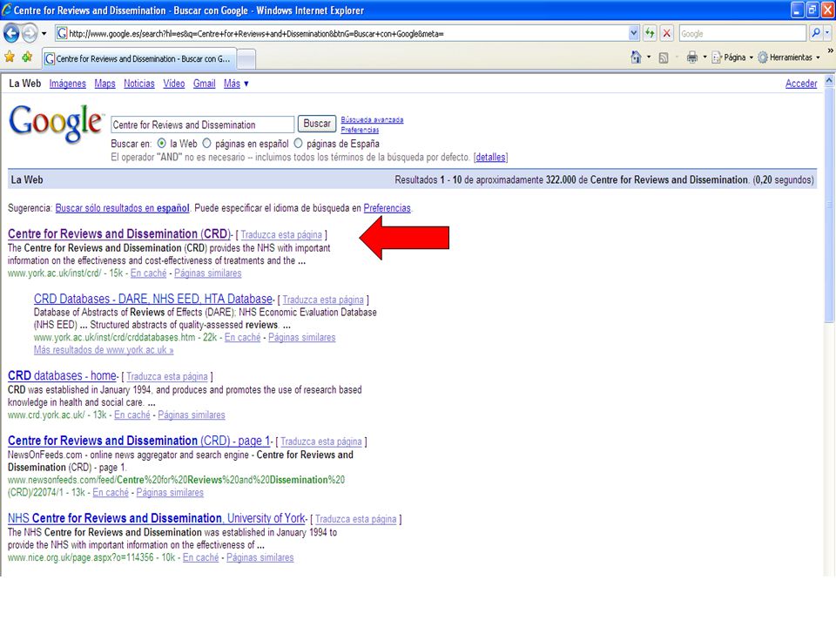
Task: Click 'Más resultados de www.york.ac.uk' link
Action: 104,350
